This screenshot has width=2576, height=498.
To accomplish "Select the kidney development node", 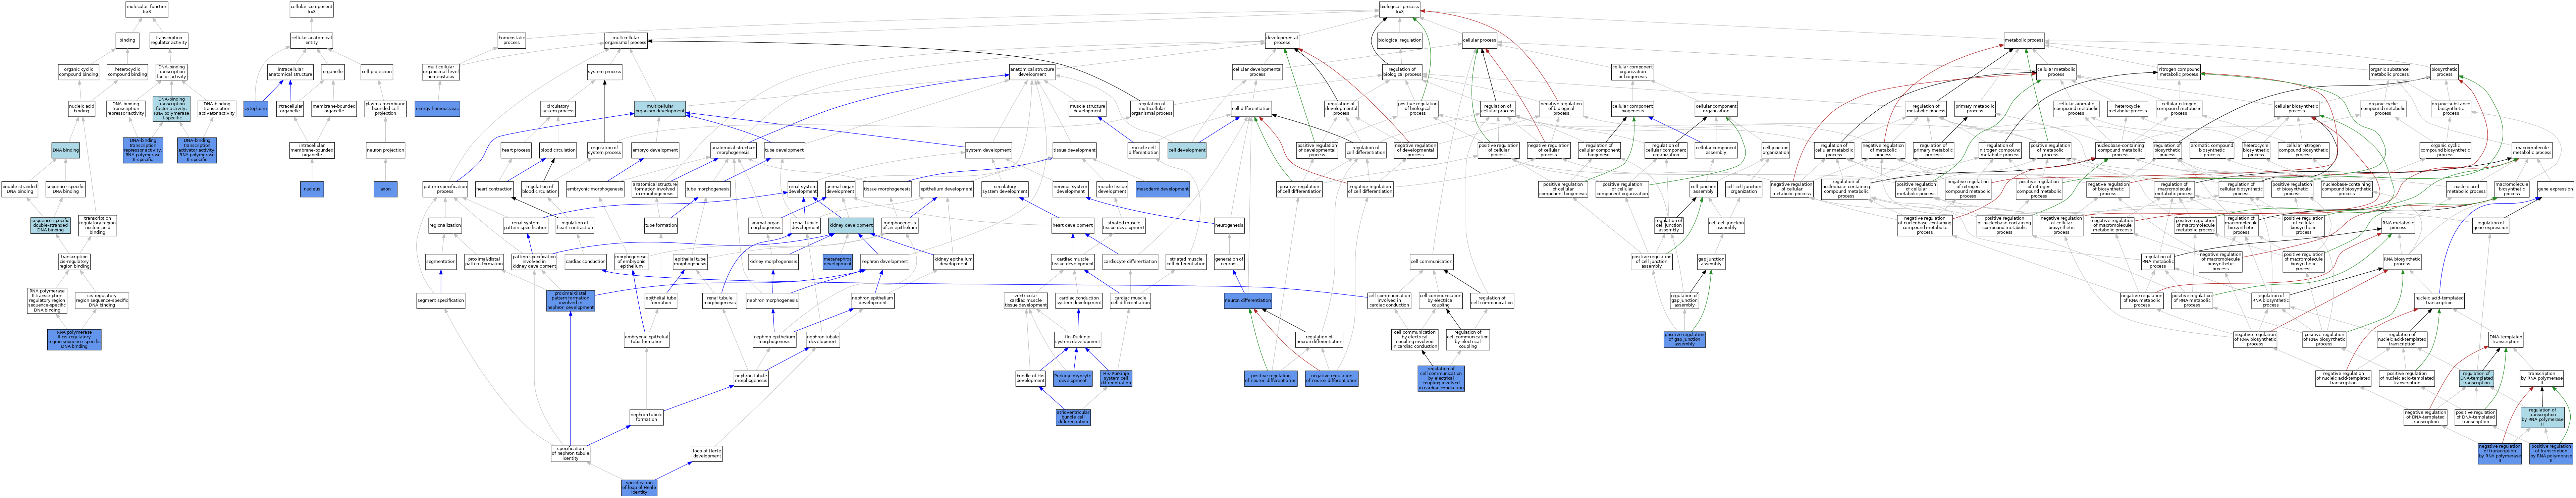I will [851, 226].
